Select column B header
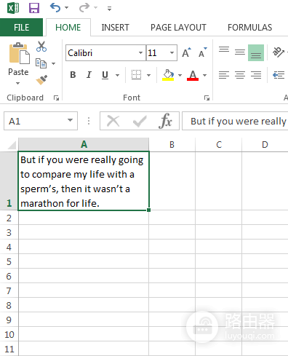Screen dimensions: 288x356 click(x=172, y=145)
